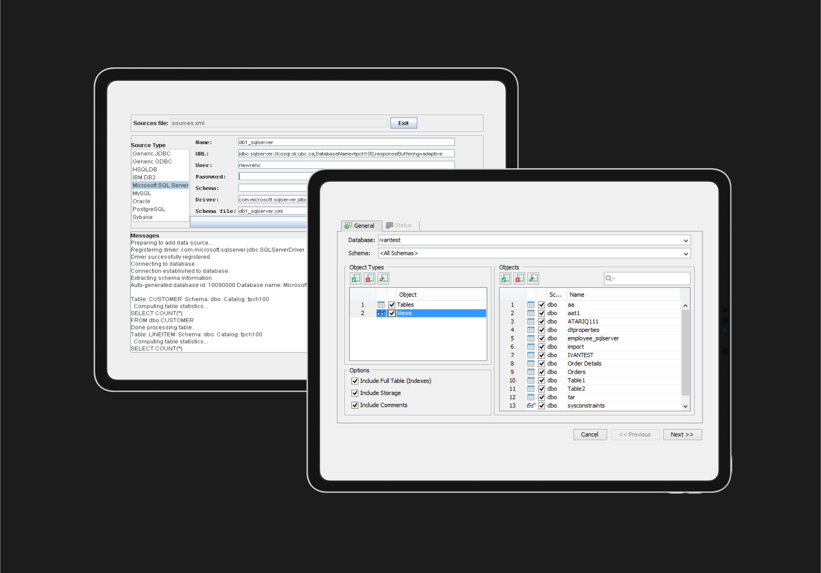The image size is (821, 573).
Task: Select PostgreSQL in Source Type list
Action: (149, 209)
